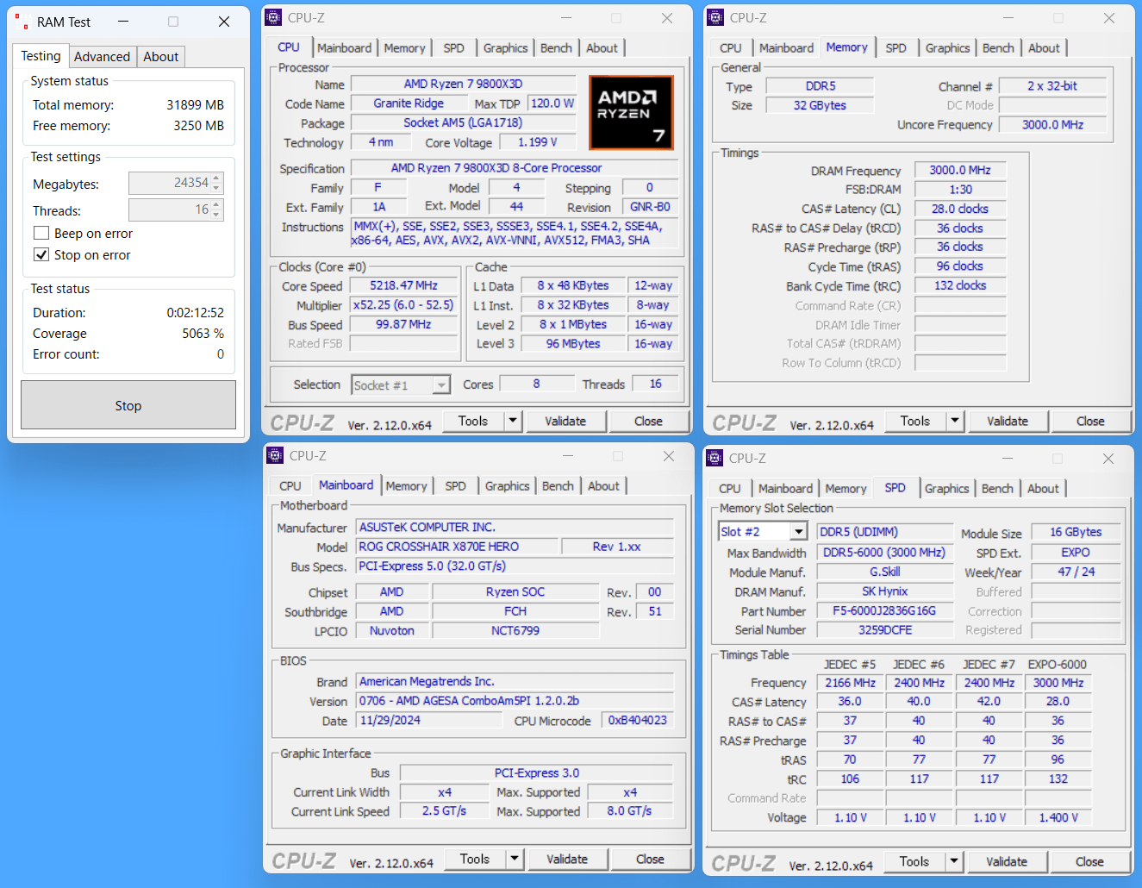Image resolution: width=1142 pixels, height=888 pixels.
Task: Click the Current Link Speed 2.5 GT/s
Action: 444,811
